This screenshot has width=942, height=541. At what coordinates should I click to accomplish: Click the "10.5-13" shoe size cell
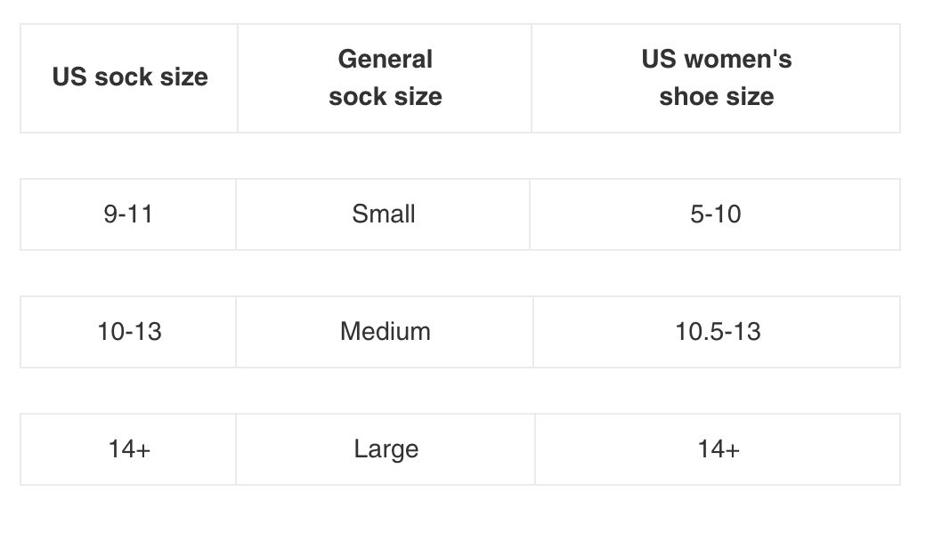coord(718,332)
